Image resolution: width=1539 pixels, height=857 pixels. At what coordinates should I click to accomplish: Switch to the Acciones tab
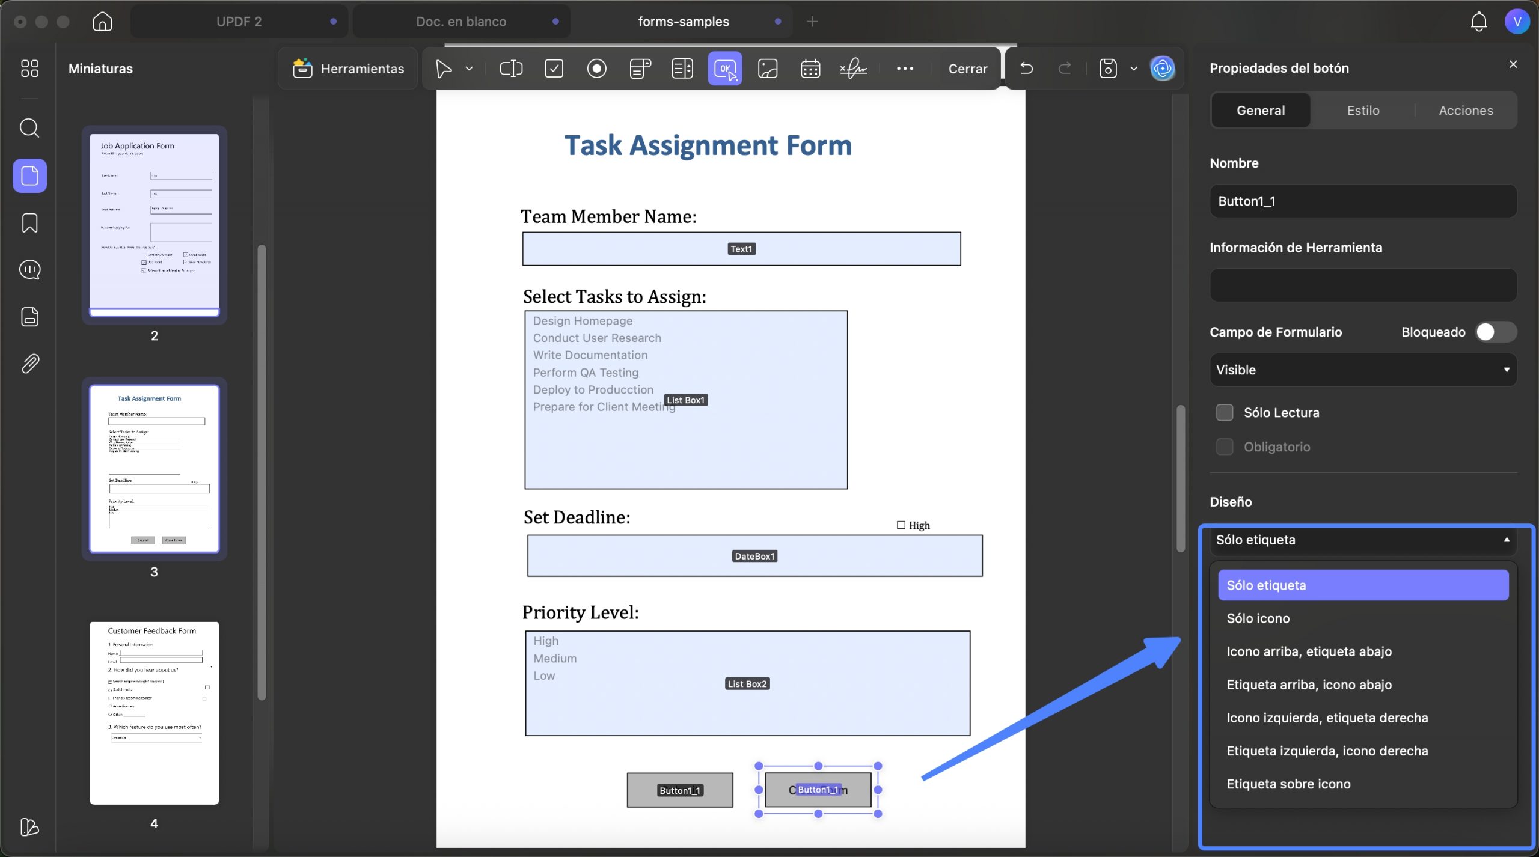(1466, 110)
